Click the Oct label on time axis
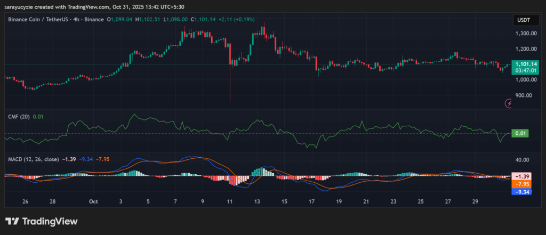Screen dimensions: 546x235 pyautogui.click(x=94, y=201)
